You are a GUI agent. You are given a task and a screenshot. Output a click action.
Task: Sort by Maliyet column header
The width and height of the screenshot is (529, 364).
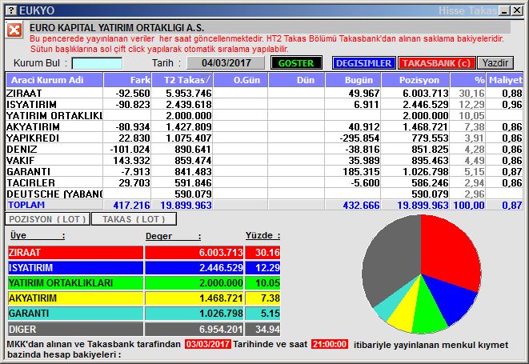click(505, 80)
